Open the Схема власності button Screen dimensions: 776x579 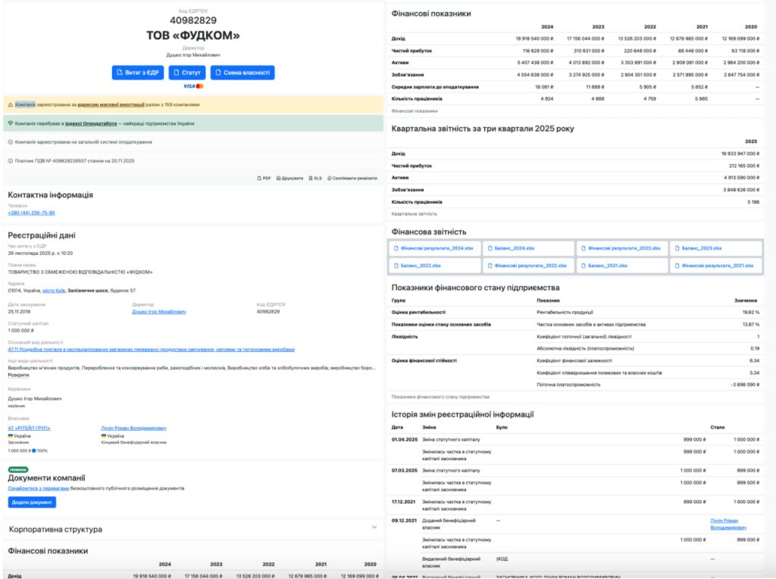[242, 73]
